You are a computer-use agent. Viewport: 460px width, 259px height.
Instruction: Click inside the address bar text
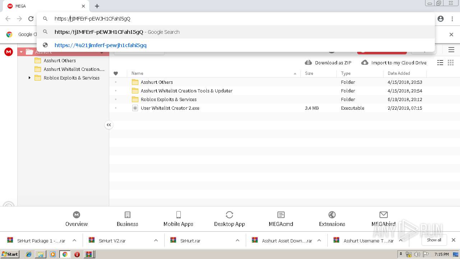point(92,19)
